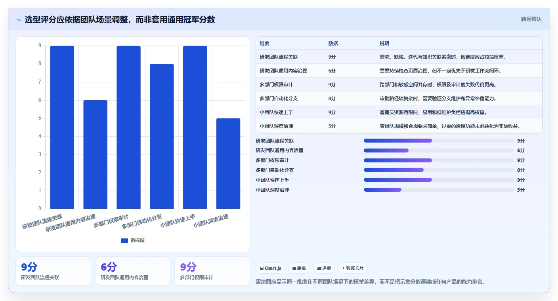
Task: Open the 9分 多部门权限审计 stat card
Action: (212, 271)
